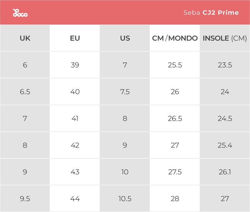
Task: Select the 26.1 insole cell
Action: [x=225, y=172]
